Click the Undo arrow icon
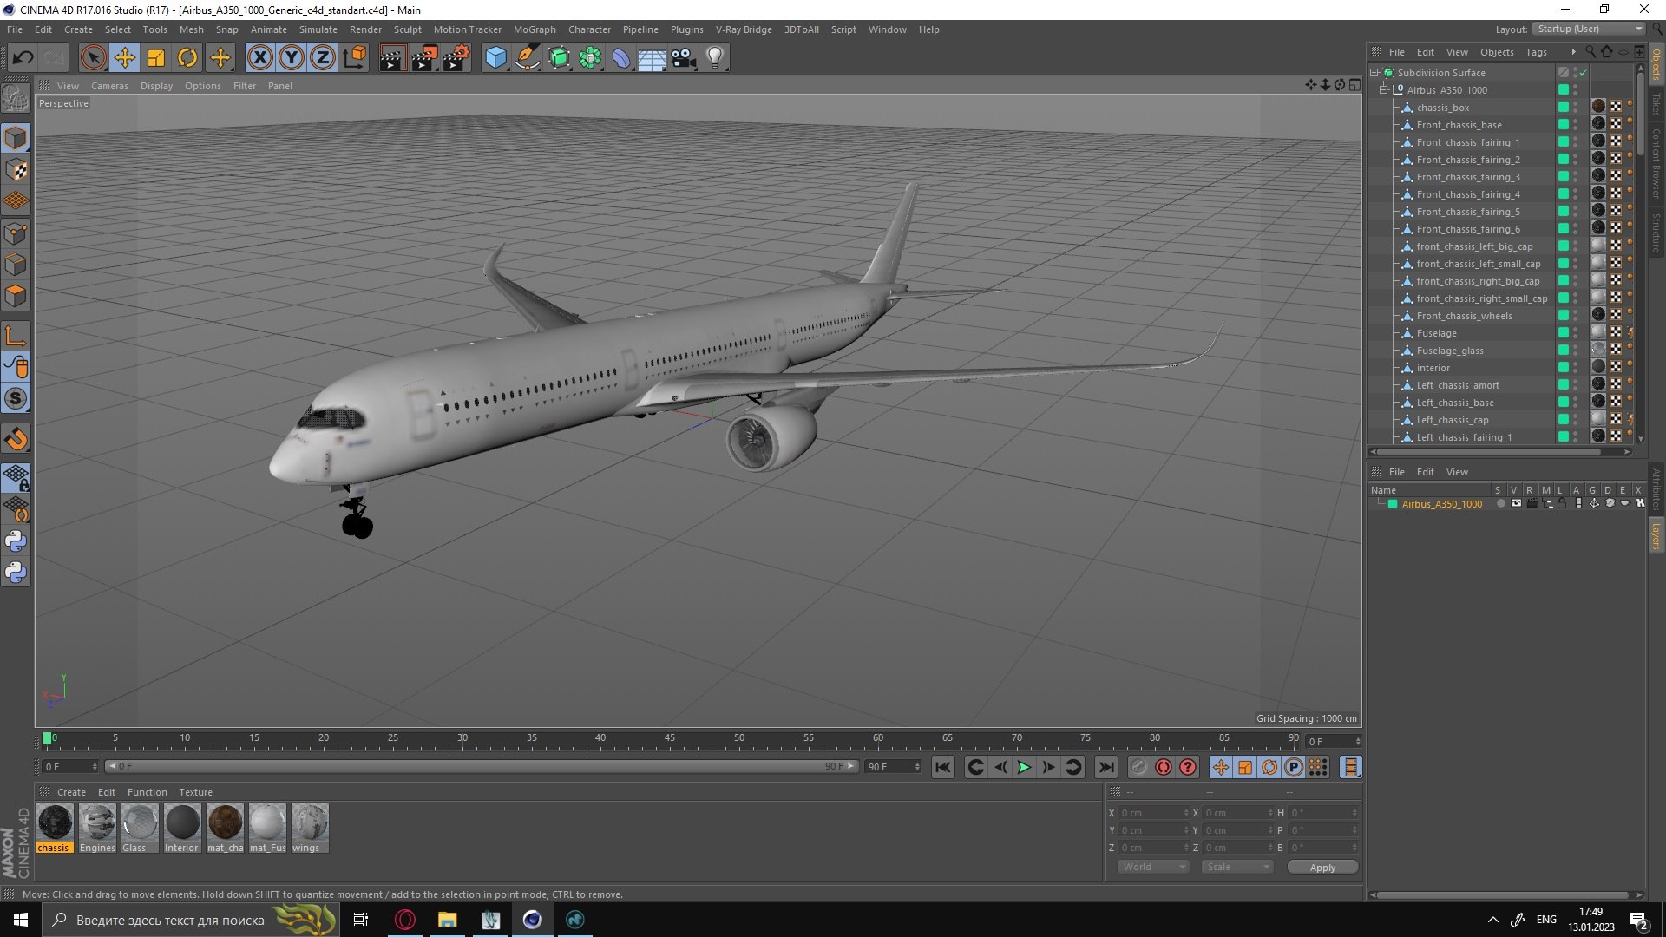This screenshot has width=1666, height=937. (x=23, y=58)
